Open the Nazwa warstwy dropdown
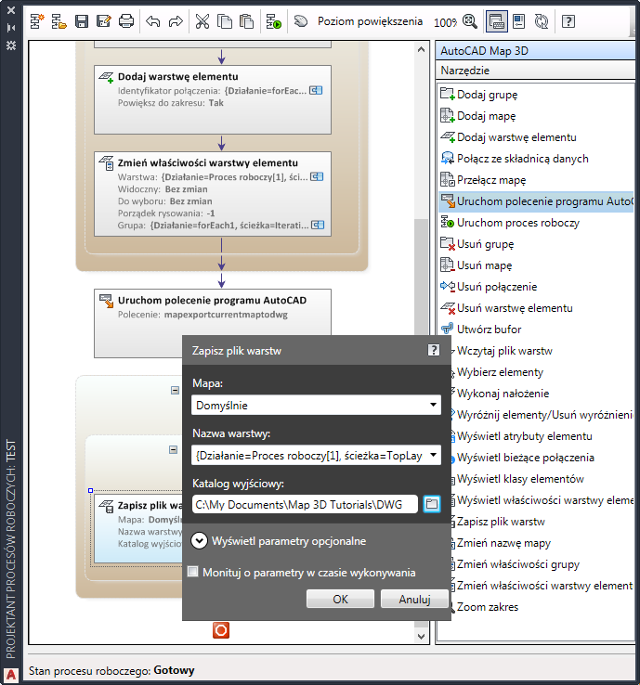640x685 pixels. click(x=316, y=455)
